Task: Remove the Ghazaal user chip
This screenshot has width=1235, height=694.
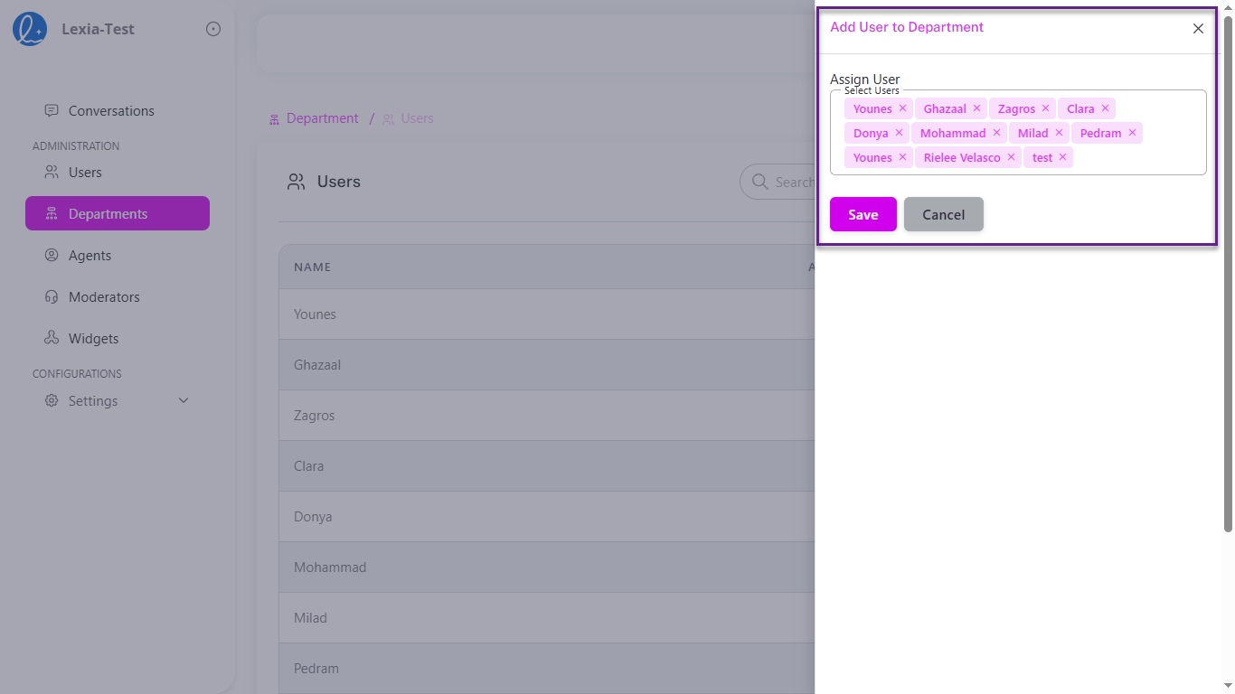Action: click(977, 108)
